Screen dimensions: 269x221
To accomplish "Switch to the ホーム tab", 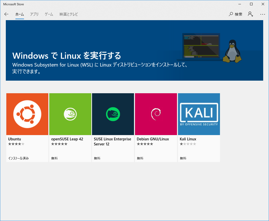I will tap(19, 14).
